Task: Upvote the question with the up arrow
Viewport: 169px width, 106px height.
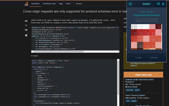Action: coord(26,21)
